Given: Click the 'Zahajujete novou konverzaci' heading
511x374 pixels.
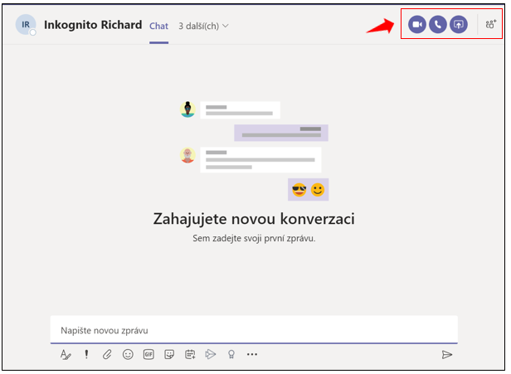Looking at the screenshot, I should (x=254, y=219).
